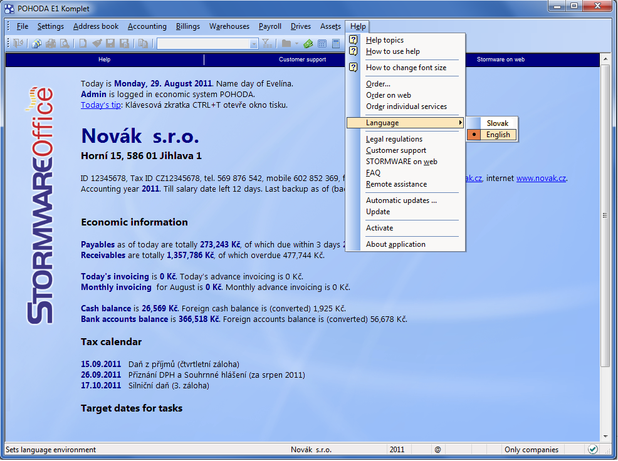Switch to the Stormware on web tab
Screen dimensions: 618x461
tap(501, 60)
